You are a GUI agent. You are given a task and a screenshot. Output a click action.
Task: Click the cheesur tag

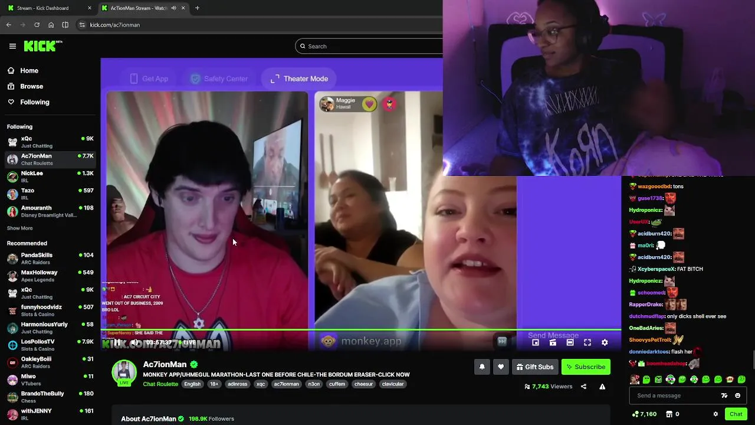363,384
